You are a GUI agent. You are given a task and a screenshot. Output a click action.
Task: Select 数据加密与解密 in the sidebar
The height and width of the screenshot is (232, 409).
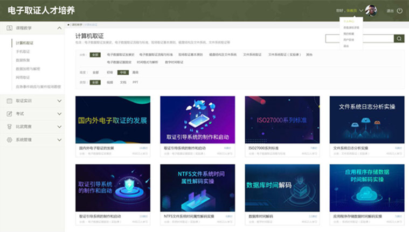coord(28,69)
